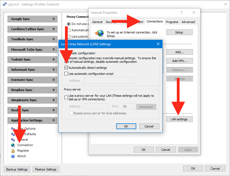Click the help question mark in Internet Properties
Image resolution: width=230 pixels, height=176 pixels.
[181, 12]
